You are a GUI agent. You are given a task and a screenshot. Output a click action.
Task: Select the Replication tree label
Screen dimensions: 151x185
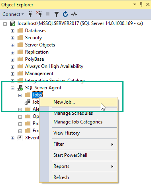click(37, 52)
